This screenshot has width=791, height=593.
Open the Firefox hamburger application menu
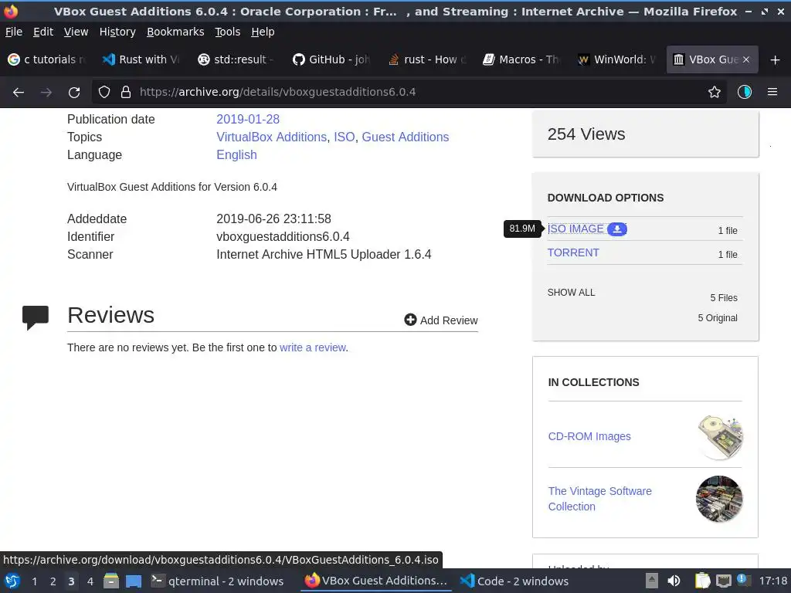[772, 92]
